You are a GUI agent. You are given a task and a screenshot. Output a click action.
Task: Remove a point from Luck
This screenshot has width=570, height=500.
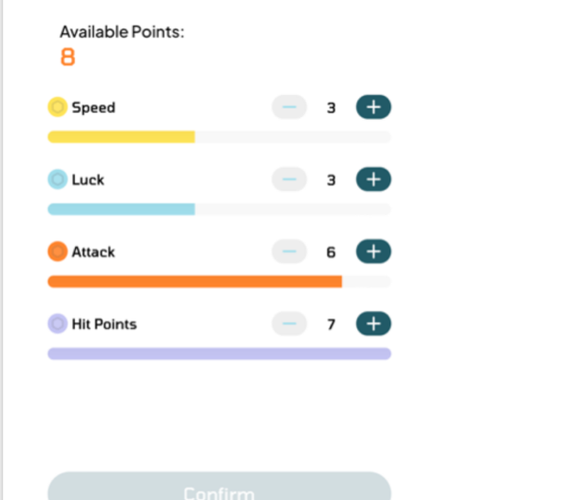point(290,180)
